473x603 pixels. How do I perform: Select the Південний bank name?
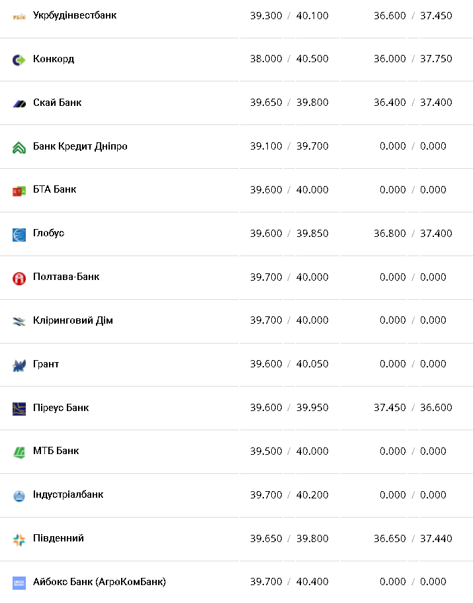[58, 538]
